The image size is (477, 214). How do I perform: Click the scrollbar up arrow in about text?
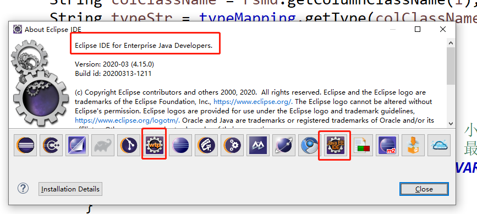point(451,43)
